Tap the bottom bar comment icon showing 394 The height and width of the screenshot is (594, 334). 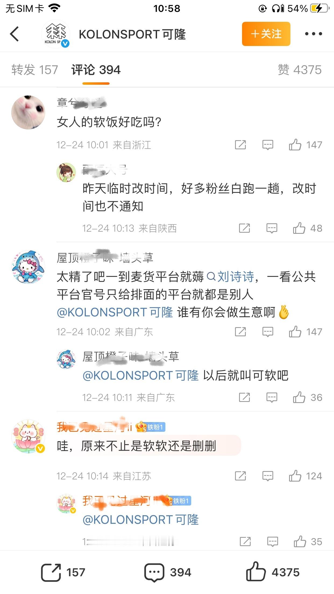tap(154, 572)
